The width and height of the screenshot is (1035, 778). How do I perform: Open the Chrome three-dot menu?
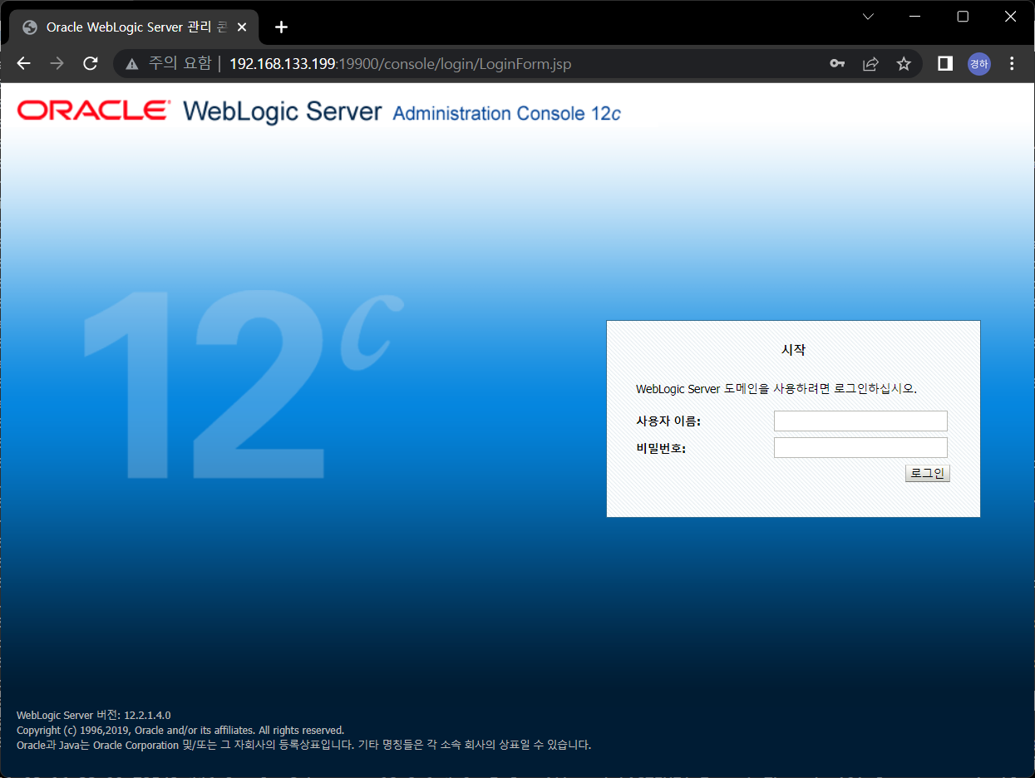[1012, 63]
